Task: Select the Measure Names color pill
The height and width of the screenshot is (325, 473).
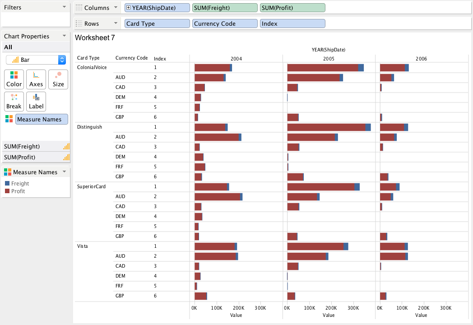Action: 42,119
